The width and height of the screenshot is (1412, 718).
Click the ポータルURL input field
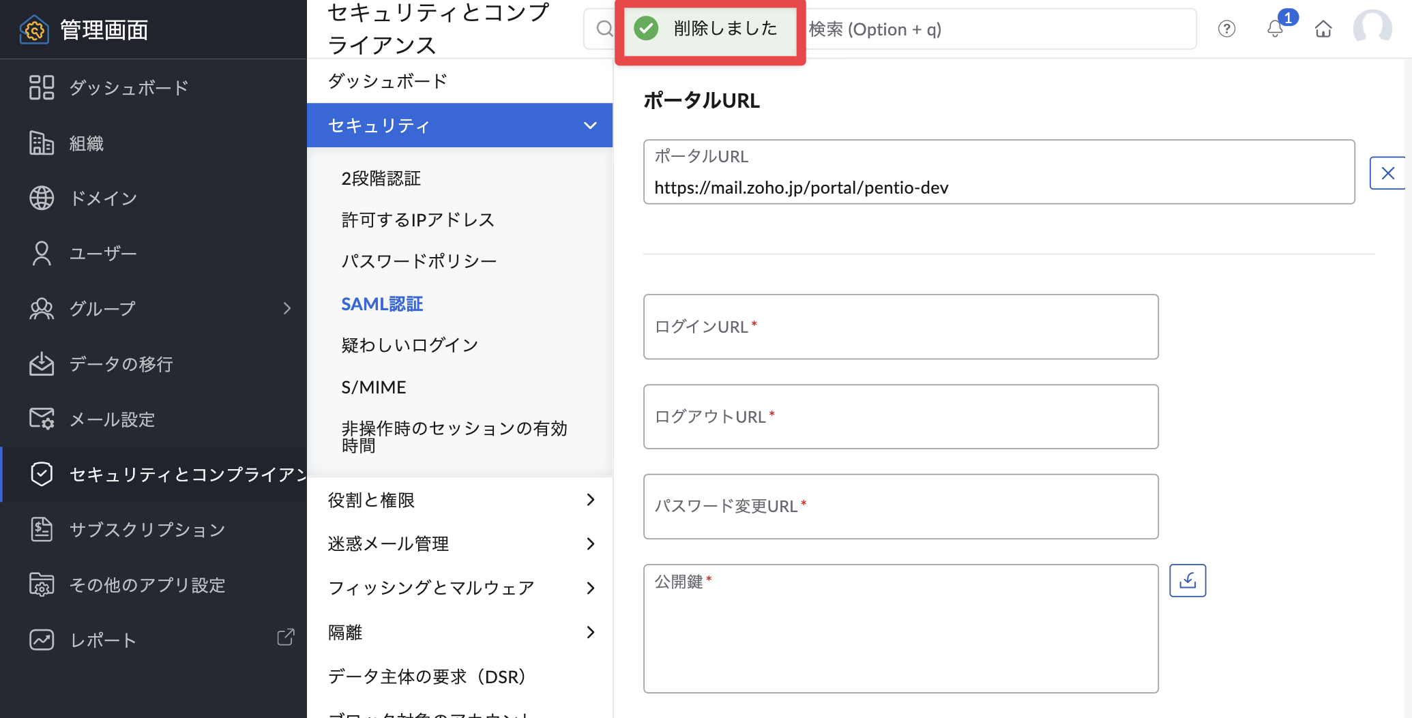[999, 172]
